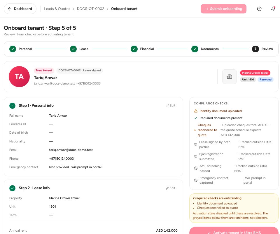
Task: Go to the Lease step label
Action: click(84, 49)
